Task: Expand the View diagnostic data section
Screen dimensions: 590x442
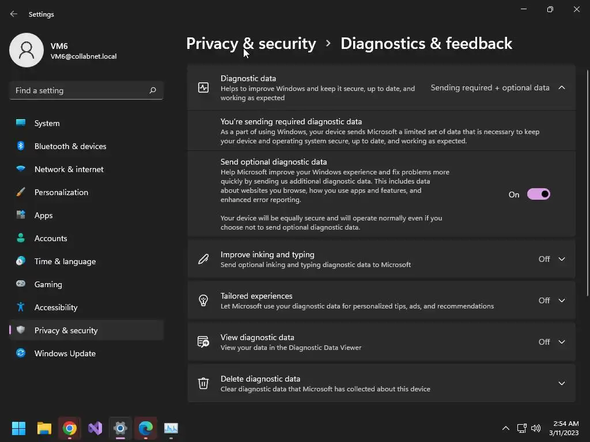Action: (561, 342)
